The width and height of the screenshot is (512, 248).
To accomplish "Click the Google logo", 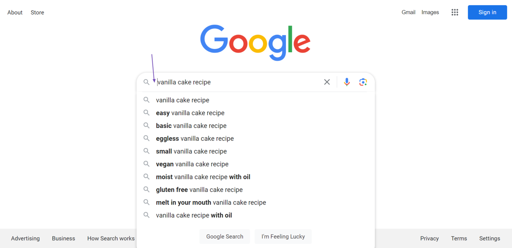I will pos(255,42).
